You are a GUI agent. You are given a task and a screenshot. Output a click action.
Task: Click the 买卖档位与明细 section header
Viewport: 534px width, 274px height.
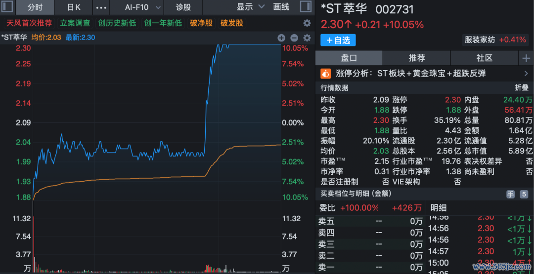click(356, 194)
